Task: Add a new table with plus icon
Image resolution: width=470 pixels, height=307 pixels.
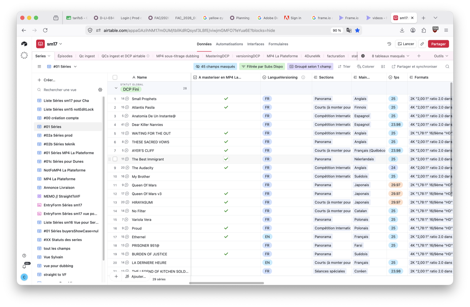Action: (419, 56)
